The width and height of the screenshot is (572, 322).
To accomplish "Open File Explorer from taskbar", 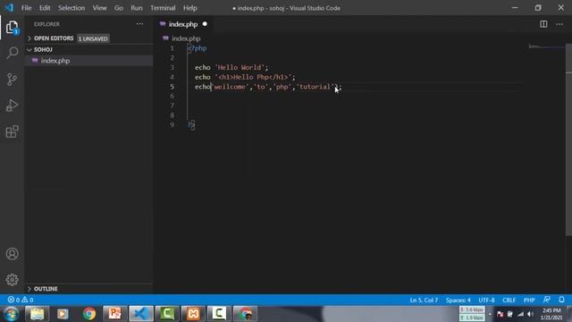I will [37, 314].
